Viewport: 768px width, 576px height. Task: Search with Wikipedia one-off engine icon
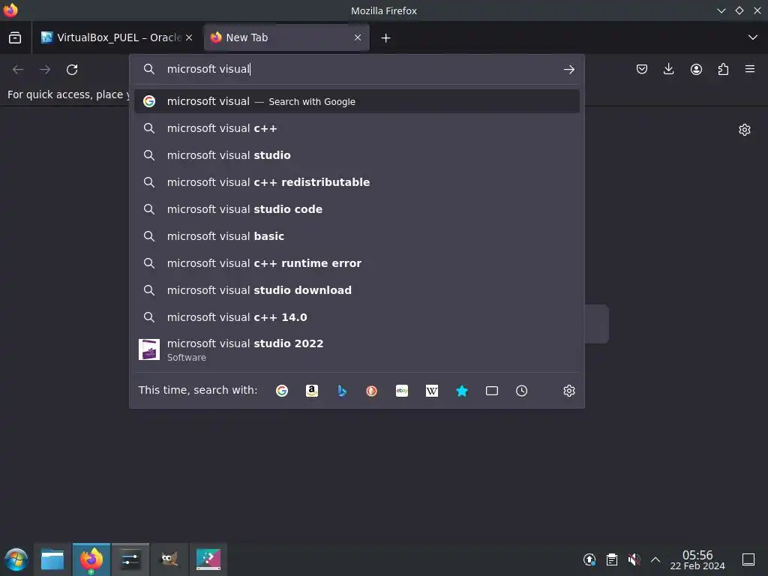click(432, 391)
